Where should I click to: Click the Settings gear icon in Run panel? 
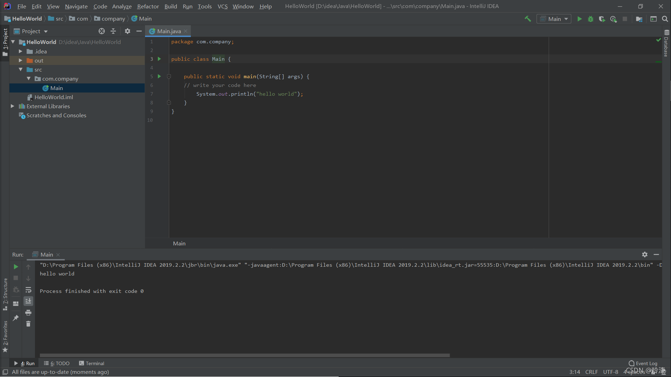[x=645, y=254]
